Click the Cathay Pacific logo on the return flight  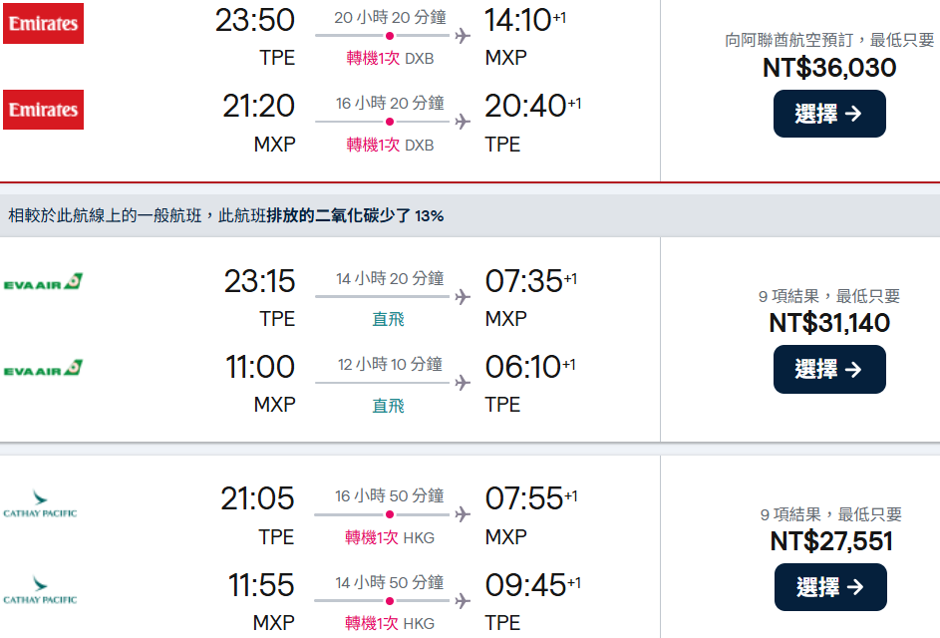[40, 589]
